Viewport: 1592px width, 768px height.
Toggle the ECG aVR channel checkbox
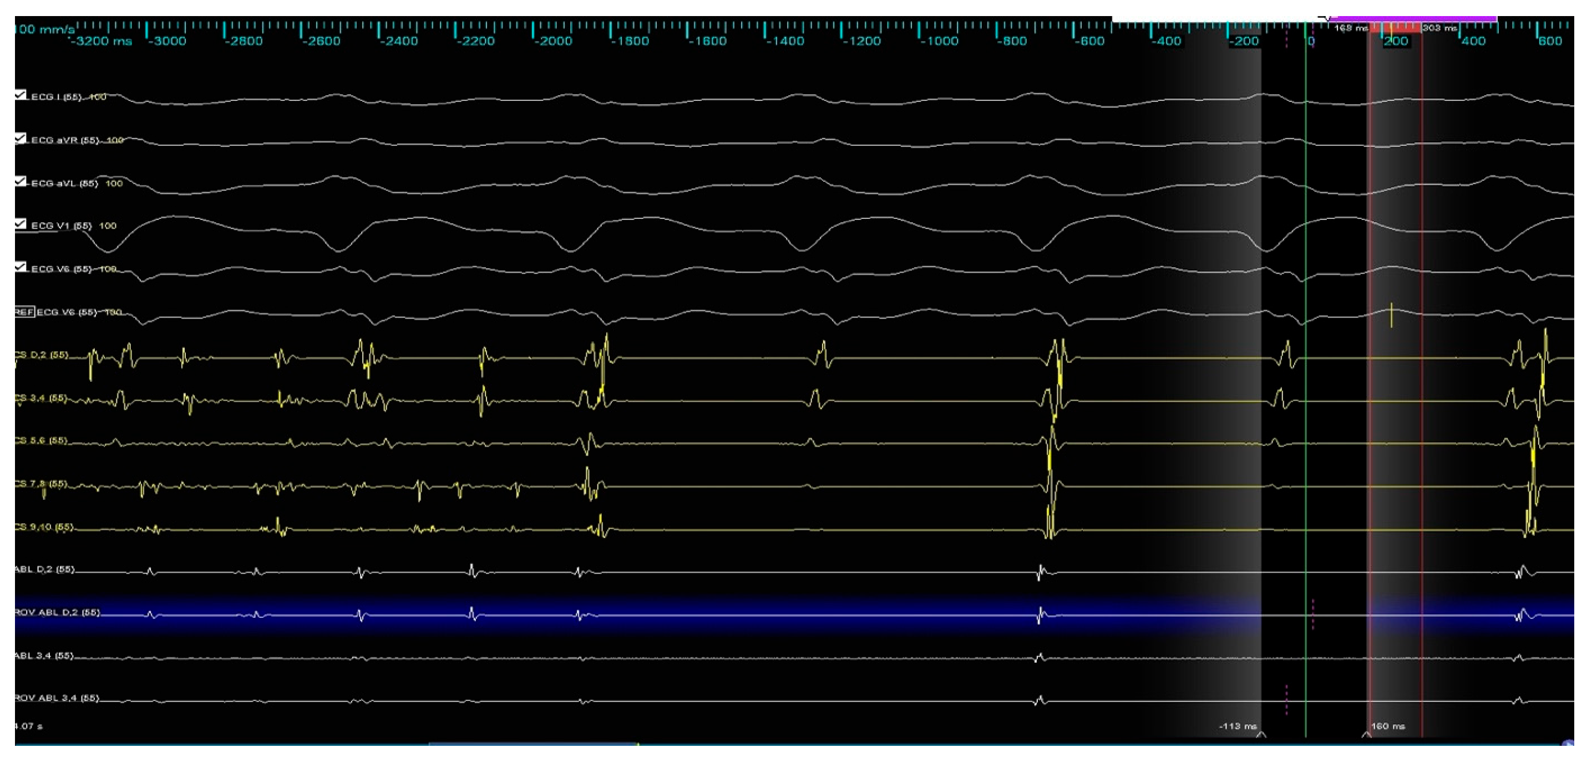pos(21,139)
